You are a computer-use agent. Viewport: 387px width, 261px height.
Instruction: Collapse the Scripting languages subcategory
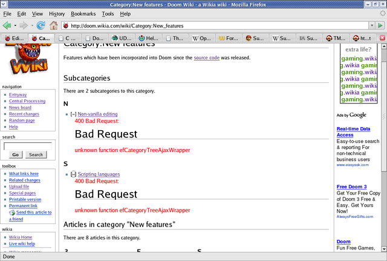[x=73, y=174]
